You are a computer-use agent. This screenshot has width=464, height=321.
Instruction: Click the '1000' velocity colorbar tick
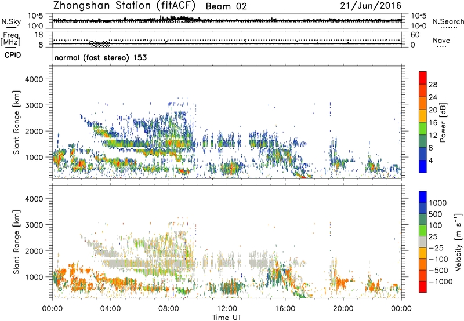(x=438, y=203)
